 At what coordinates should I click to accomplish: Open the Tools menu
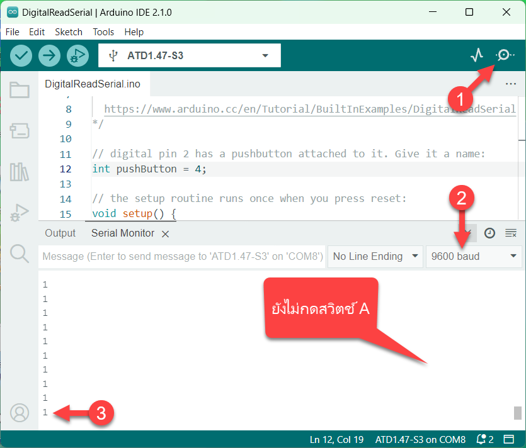[x=103, y=32]
